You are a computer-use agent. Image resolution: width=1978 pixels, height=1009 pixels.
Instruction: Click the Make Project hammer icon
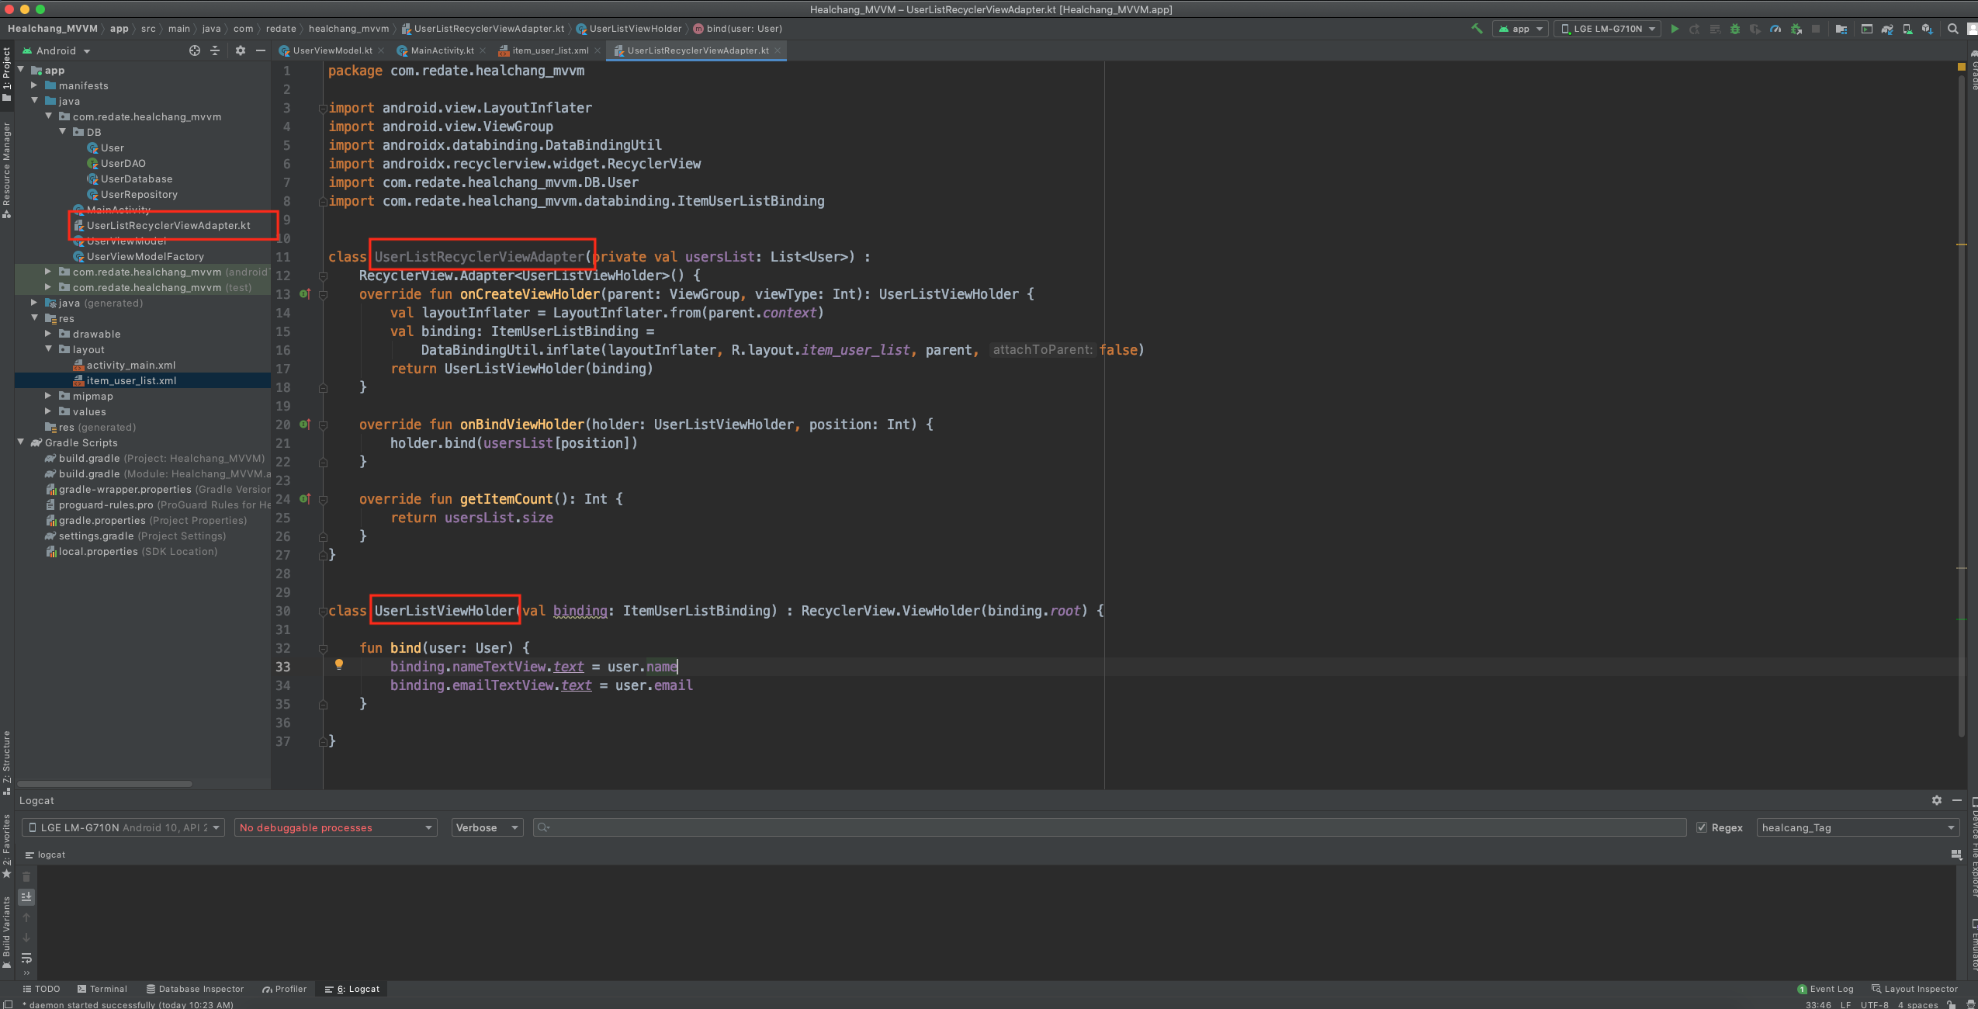tap(1477, 29)
